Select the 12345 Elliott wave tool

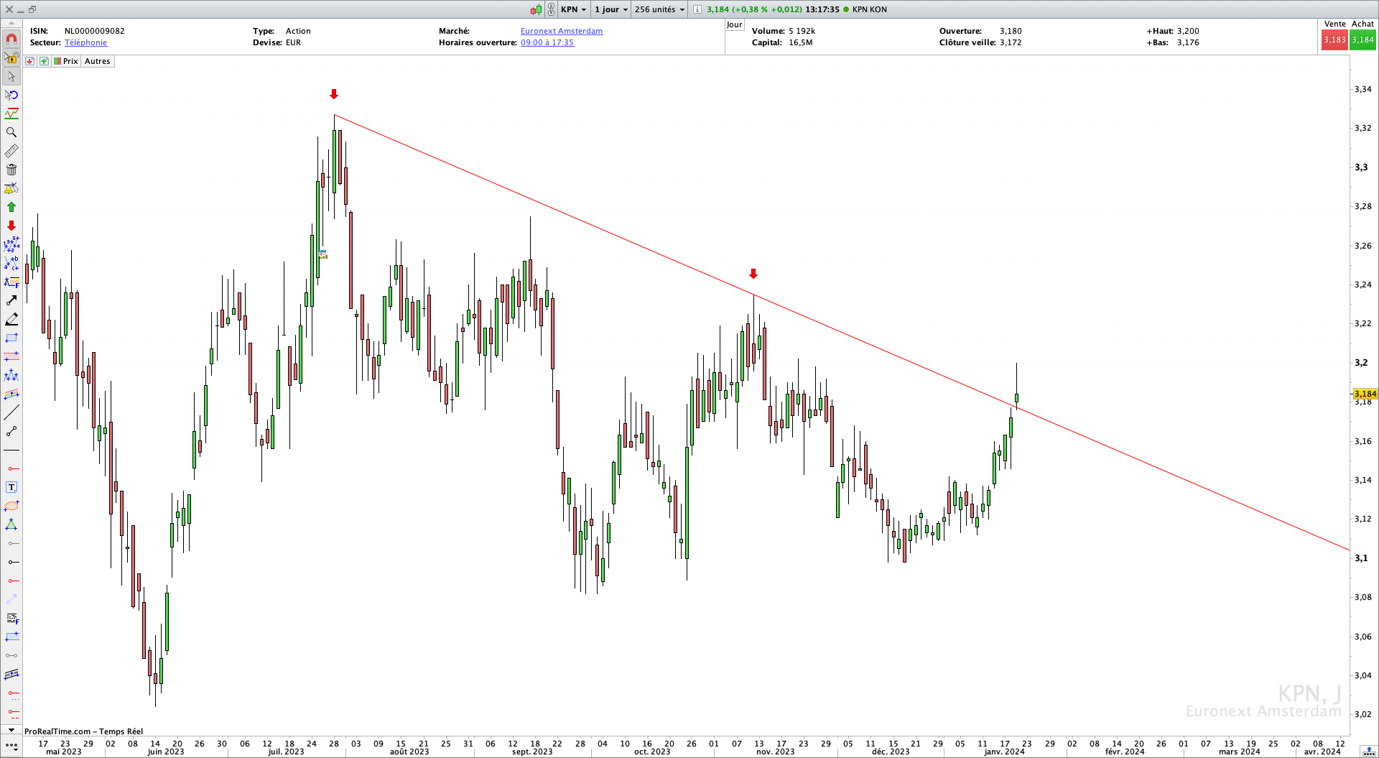point(11,244)
